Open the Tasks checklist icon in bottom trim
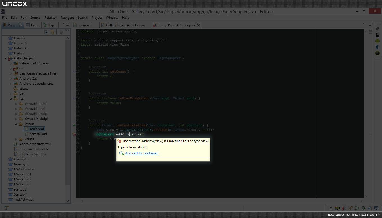 370,208
